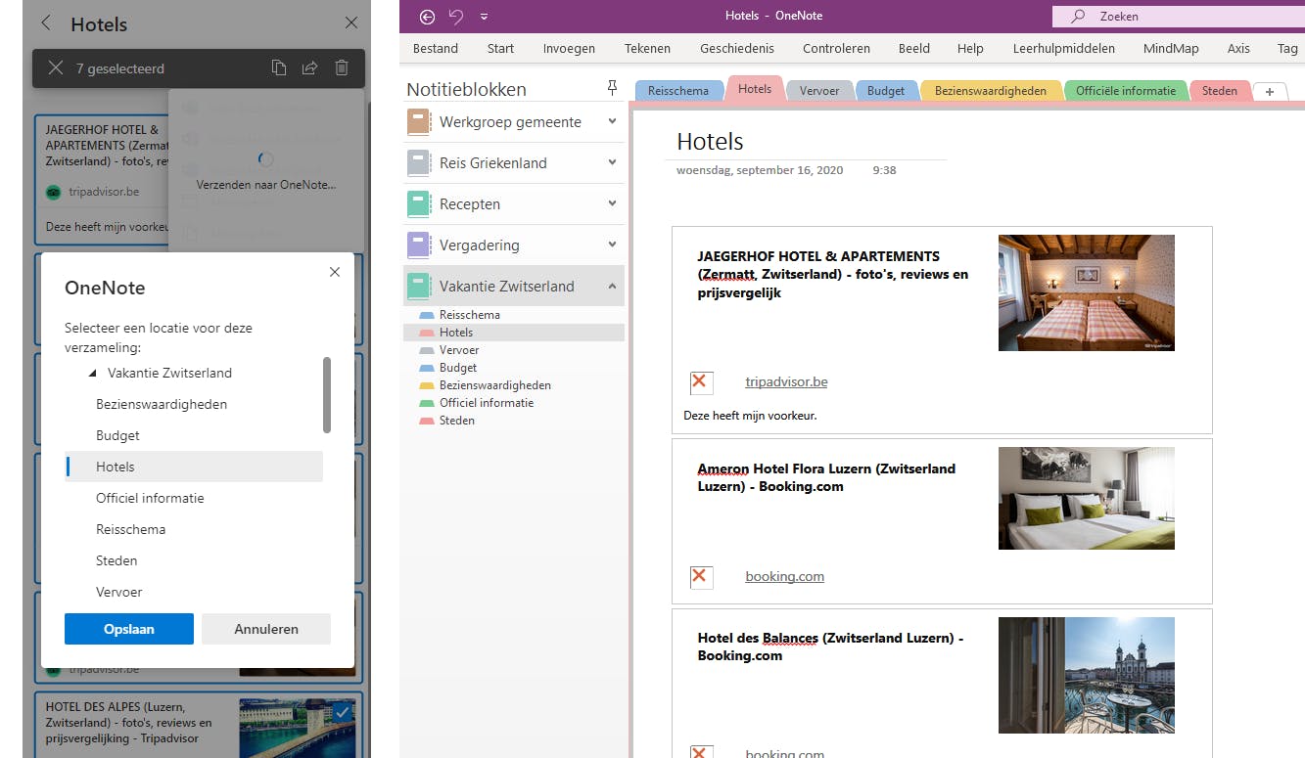
Task: Click the Vakantie Zwitserland notebook icon
Action: pyautogui.click(x=419, y=287)
